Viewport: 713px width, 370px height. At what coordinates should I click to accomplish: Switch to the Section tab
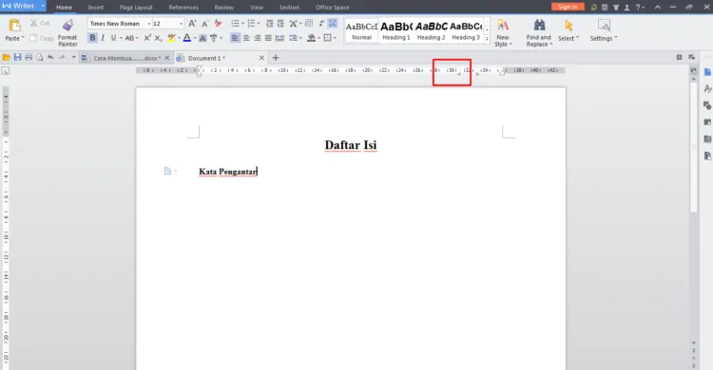coord(289,8)
